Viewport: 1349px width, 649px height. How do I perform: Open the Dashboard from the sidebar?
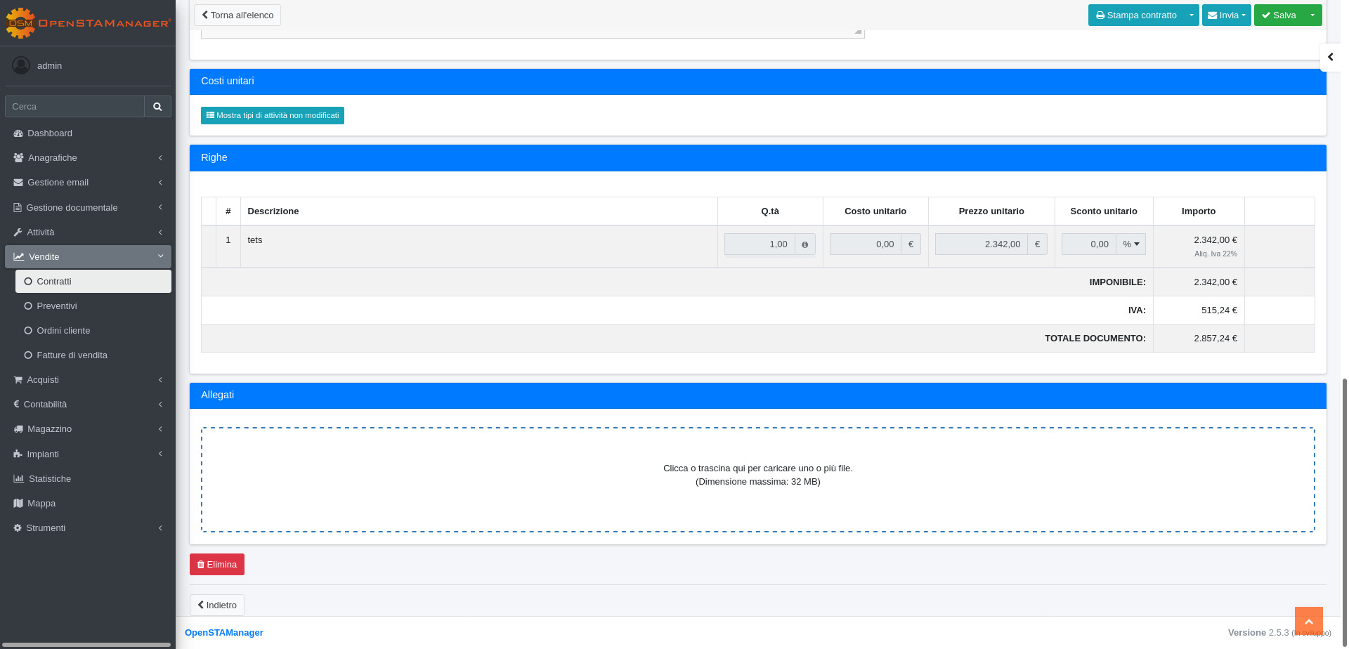tap(49, 133)
